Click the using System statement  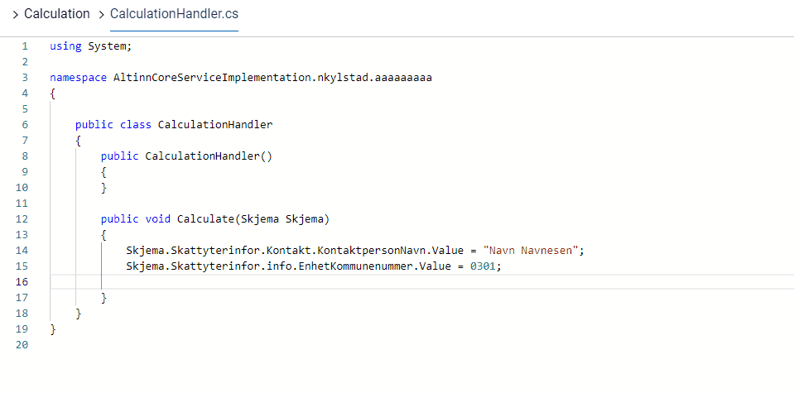coord(90,46)
